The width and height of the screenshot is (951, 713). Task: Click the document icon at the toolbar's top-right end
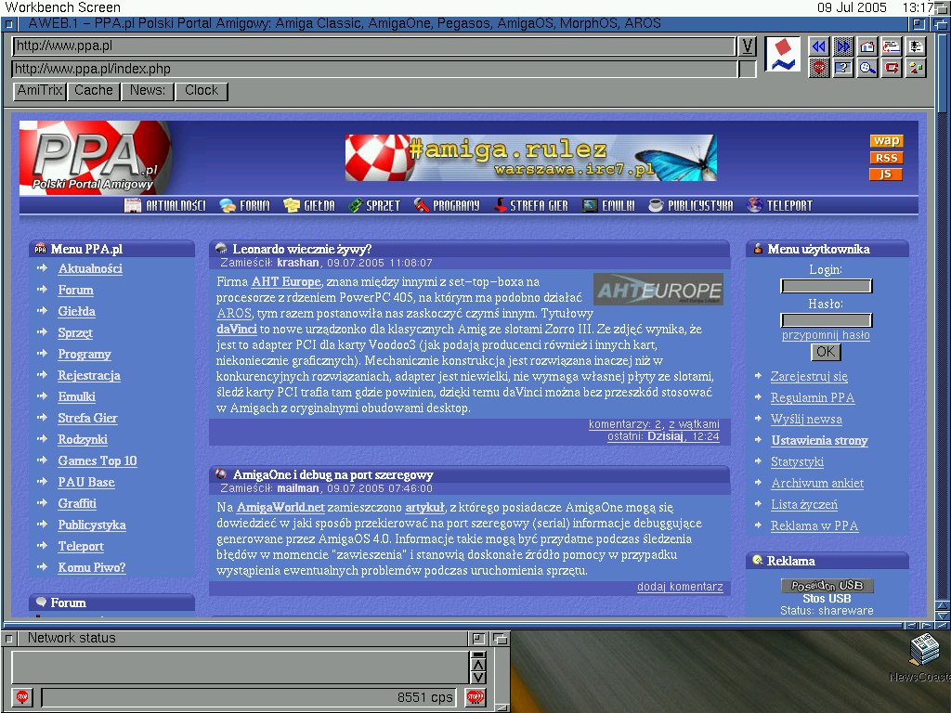916,46
